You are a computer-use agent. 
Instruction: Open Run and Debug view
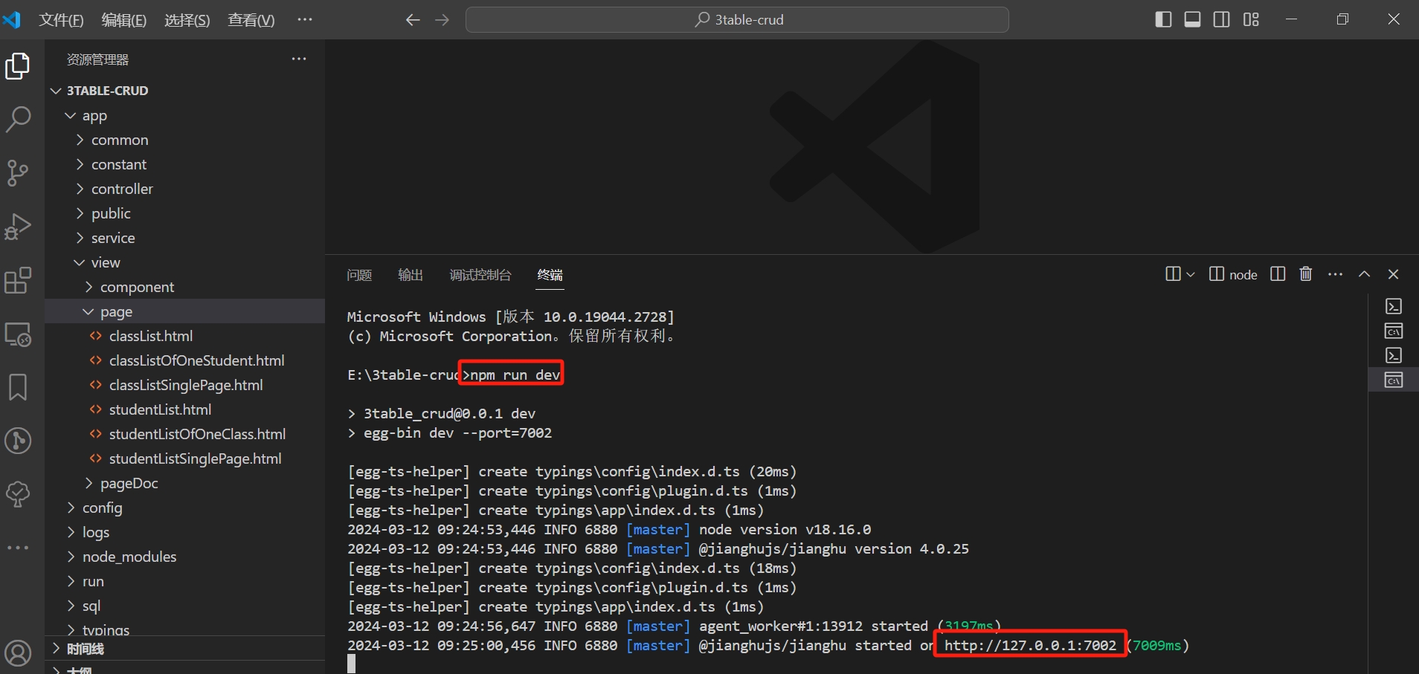(18, 227)
